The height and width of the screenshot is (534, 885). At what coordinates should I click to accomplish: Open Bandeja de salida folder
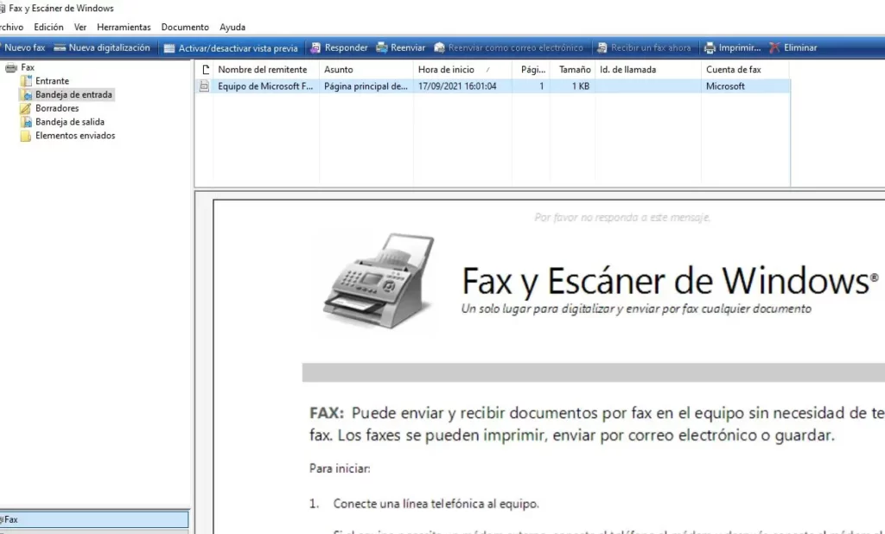pos(69,122)
